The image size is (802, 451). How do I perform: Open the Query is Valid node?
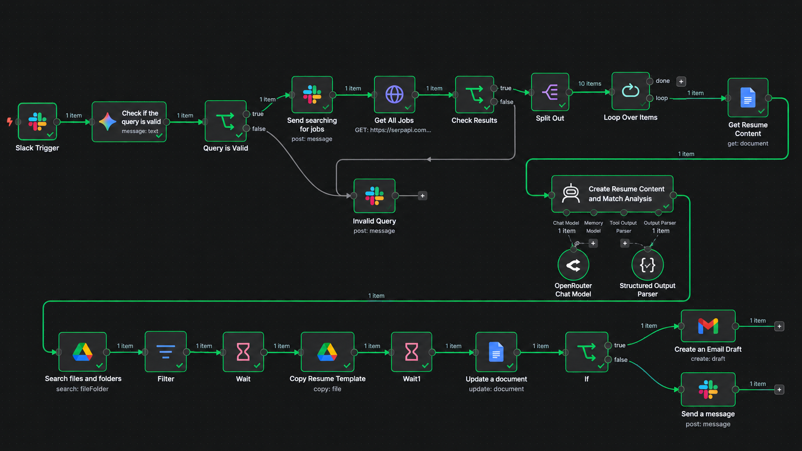(x=225, y=121)
